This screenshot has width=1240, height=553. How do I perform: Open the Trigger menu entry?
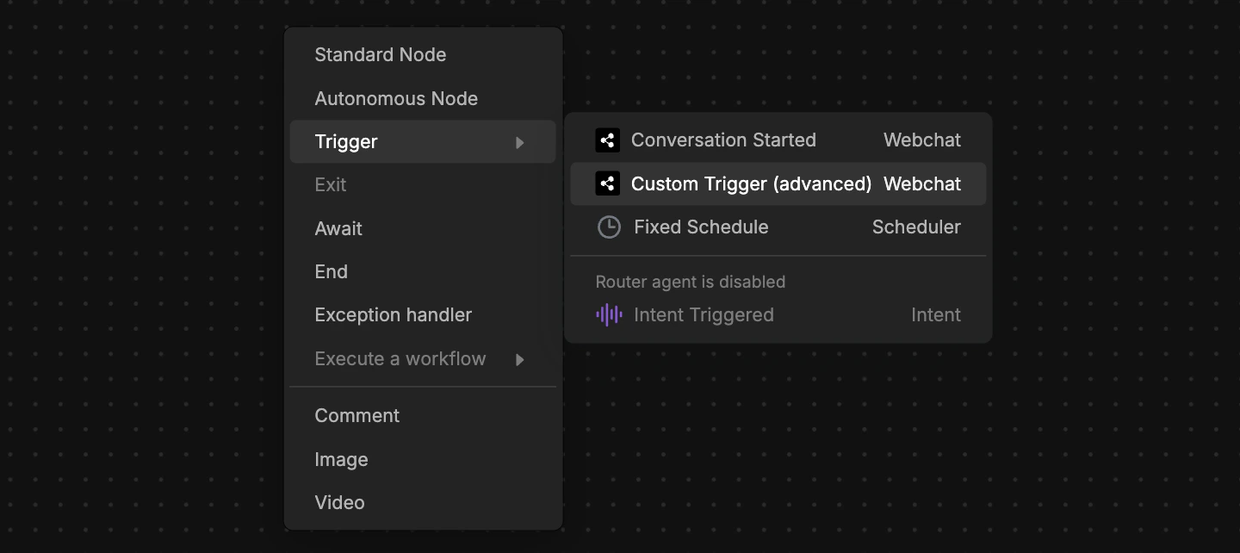point(346,142)
